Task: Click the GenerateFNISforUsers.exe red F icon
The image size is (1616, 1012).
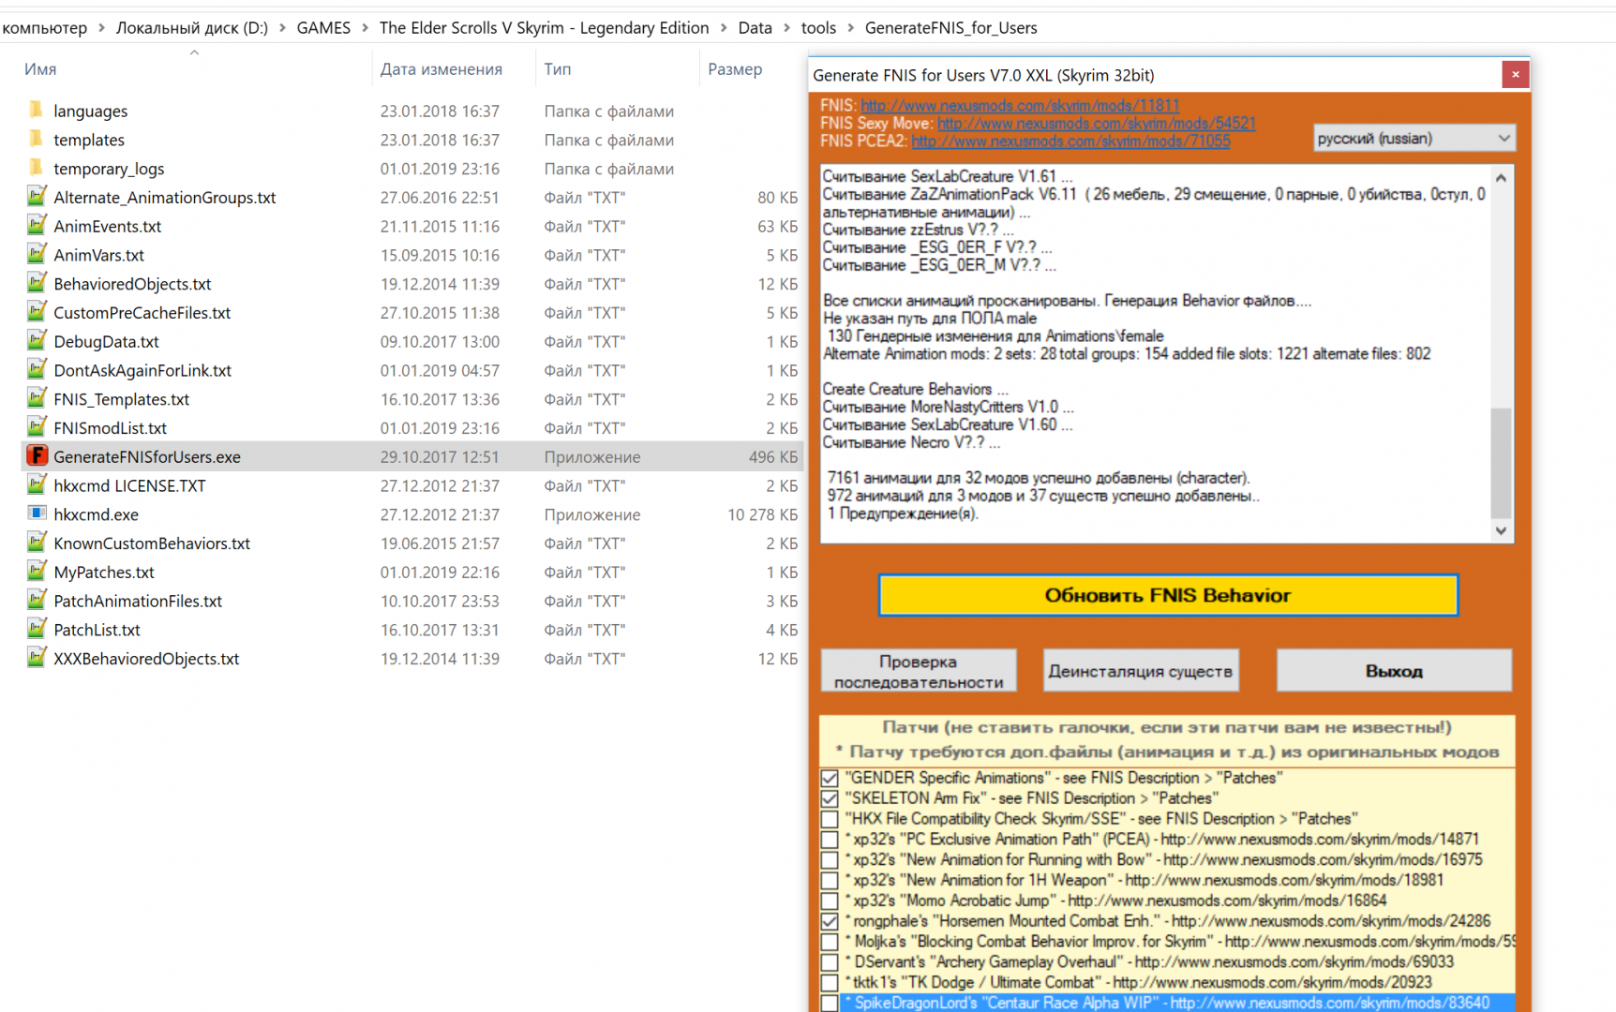Action: [x=37, y=456]
